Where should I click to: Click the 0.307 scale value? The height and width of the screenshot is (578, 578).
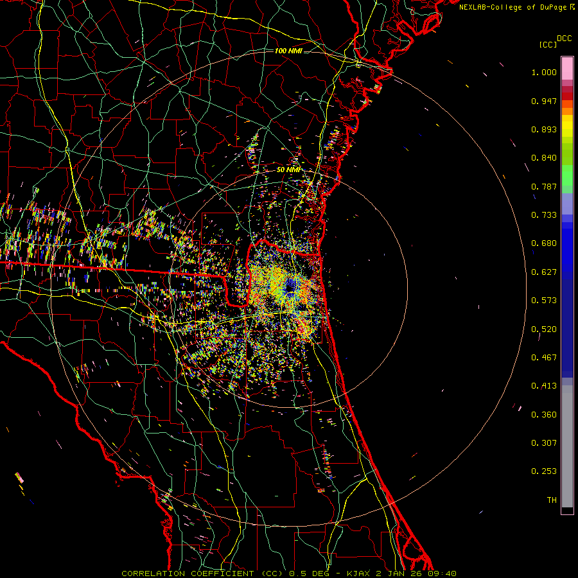[544, 443]
